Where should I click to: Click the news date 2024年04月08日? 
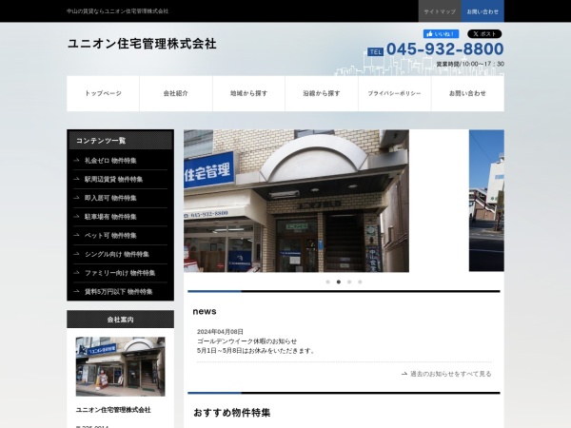tap(220, 332)
